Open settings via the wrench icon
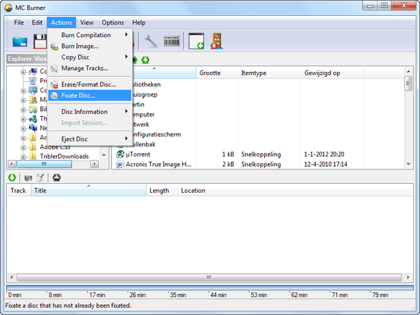The image size is (420, 315). tap(151, 41)
